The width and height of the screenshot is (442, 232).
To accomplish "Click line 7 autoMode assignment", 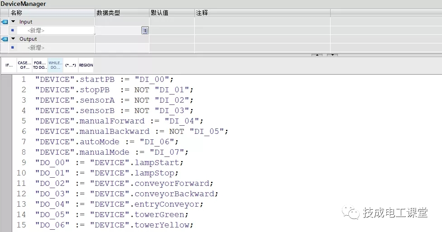I will (x=106, y=142).
